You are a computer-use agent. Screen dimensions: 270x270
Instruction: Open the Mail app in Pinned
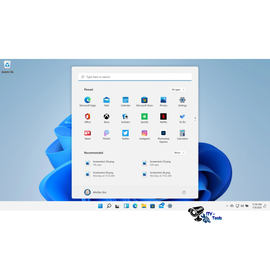106,102
